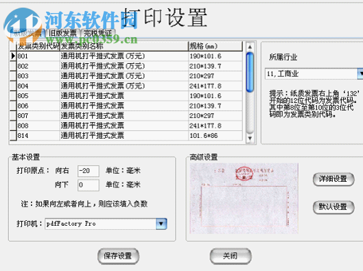Select row 802 in invoice table
Image resolution: width=363 pixels, height=271 pixels.
click(x=126, y=66)
